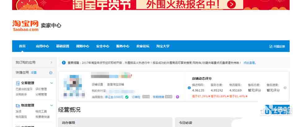Viewport: 296px width, 127px height.
Task: Click the score value 4.95192
Action: (217, 90)
